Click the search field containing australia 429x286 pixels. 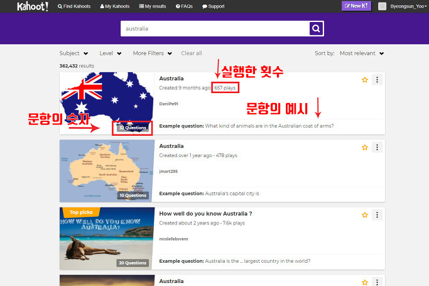pos(215,28)
